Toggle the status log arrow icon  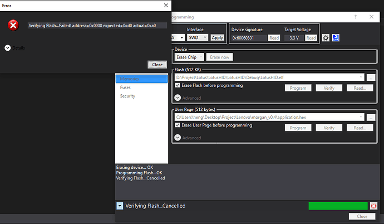click(x=120, y=206)
